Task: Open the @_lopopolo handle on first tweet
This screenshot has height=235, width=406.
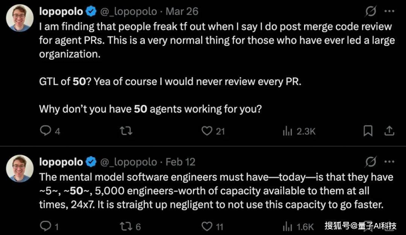Action: [x=128, y=12]
